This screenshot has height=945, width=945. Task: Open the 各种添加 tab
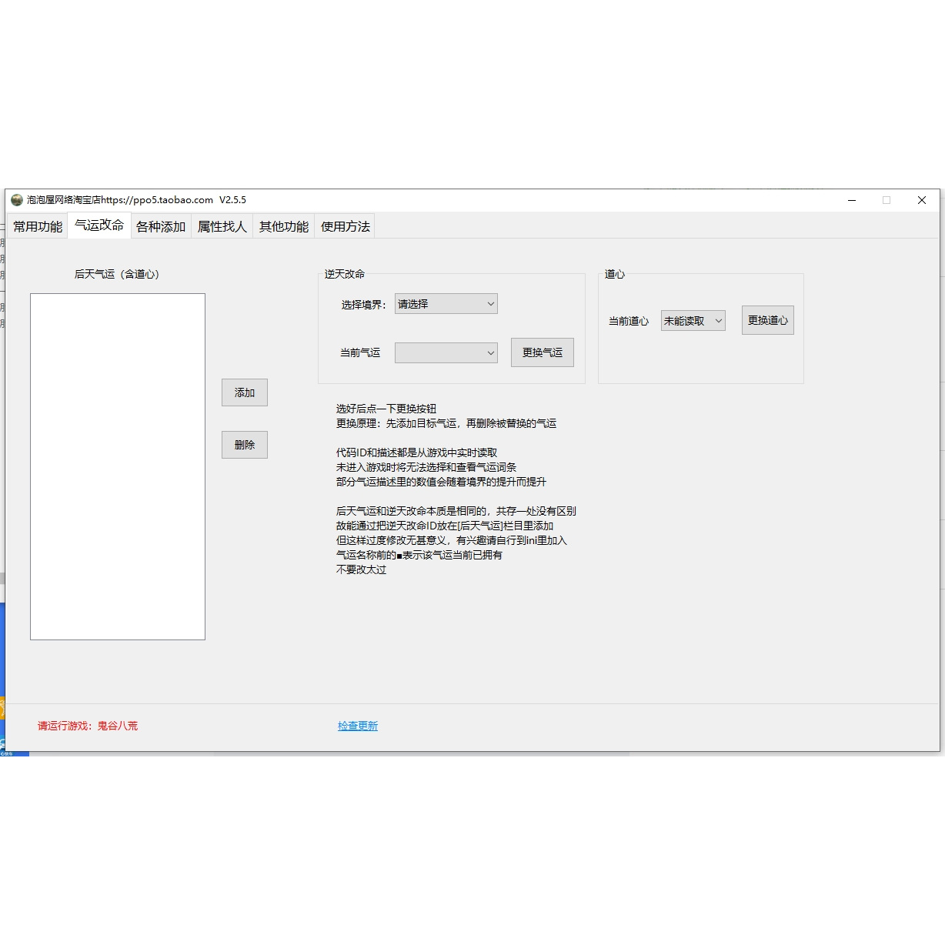161,226
